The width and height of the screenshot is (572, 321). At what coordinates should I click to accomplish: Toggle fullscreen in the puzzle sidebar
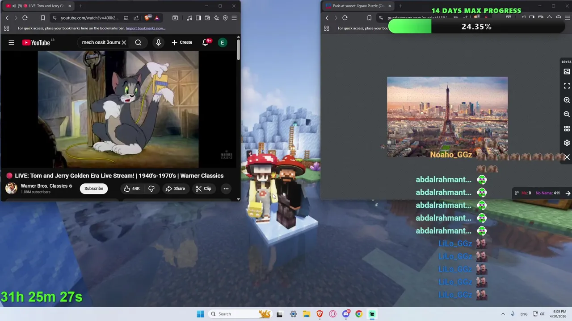tap(567, 86)
